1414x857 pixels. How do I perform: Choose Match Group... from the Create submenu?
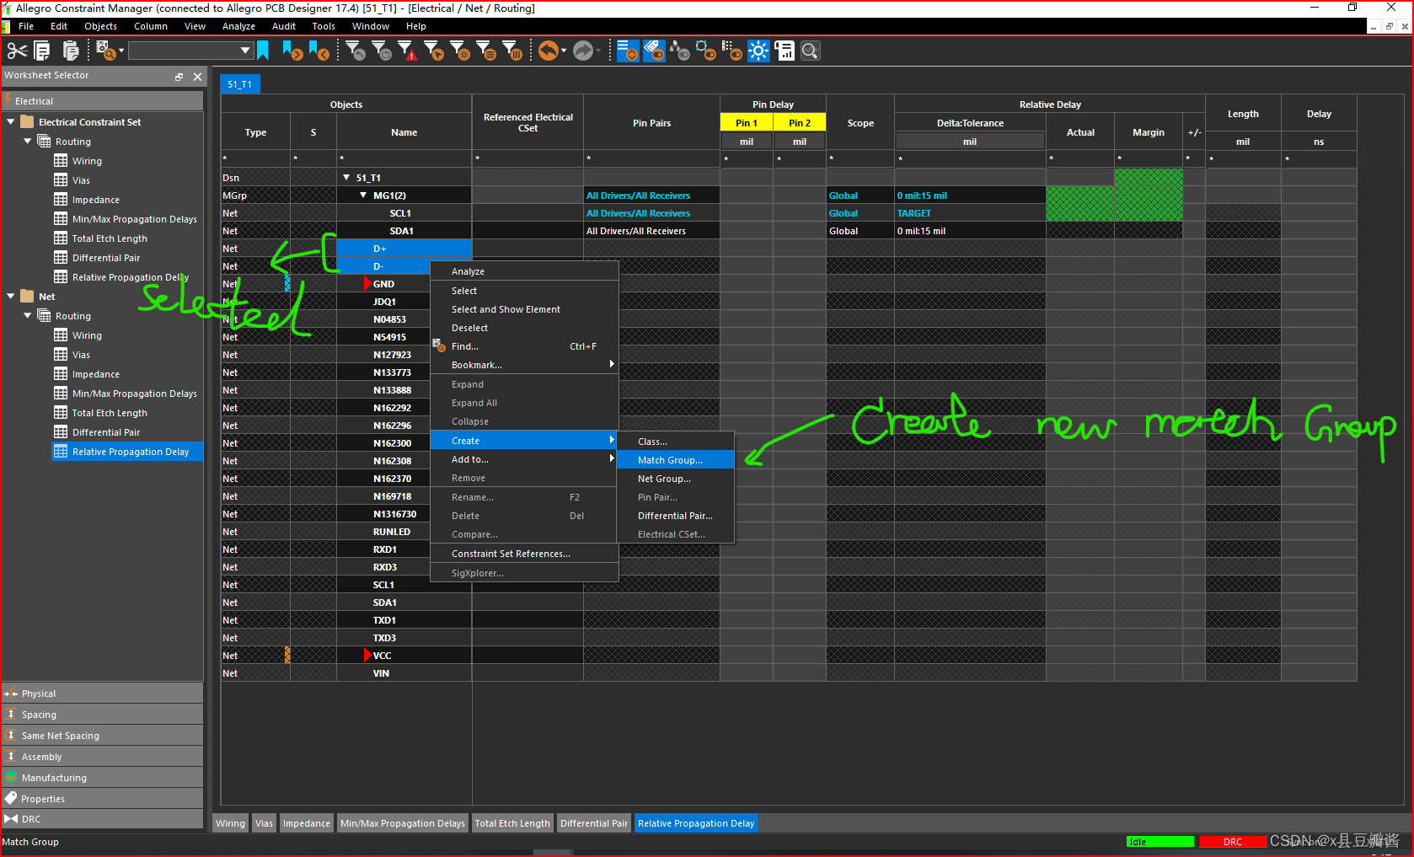point(675,460)
